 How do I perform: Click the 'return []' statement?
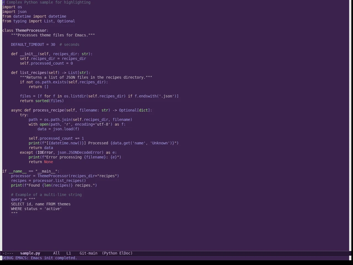coord(39,87)
